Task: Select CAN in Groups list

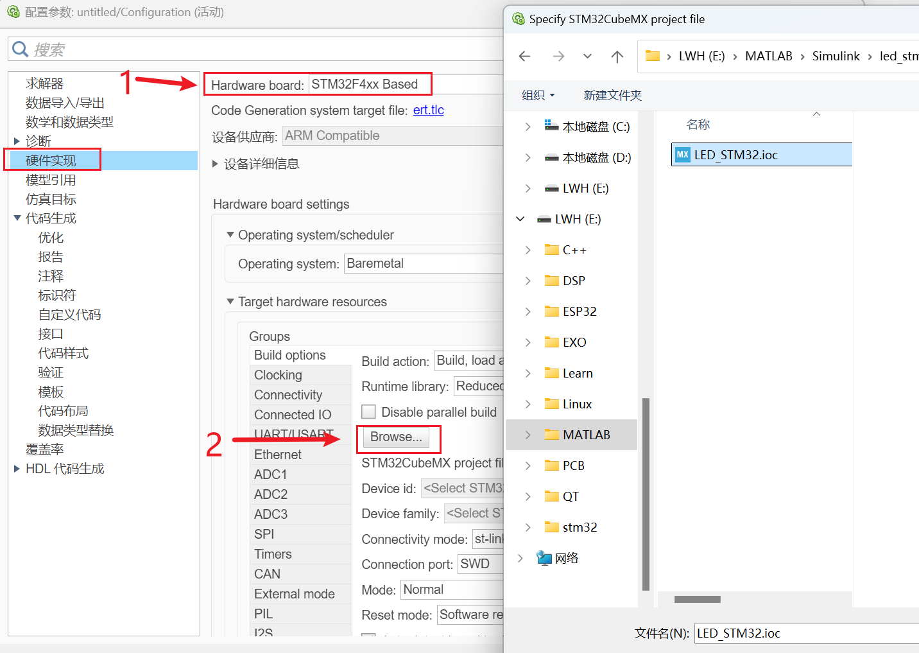Action: (301, 574)
